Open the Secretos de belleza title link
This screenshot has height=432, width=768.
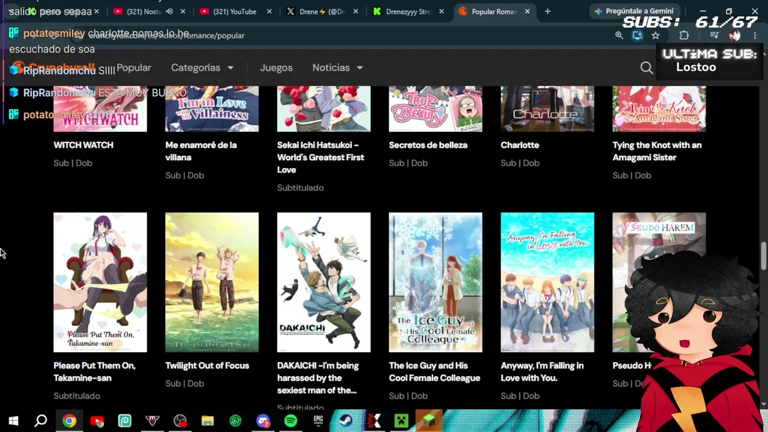428,145
